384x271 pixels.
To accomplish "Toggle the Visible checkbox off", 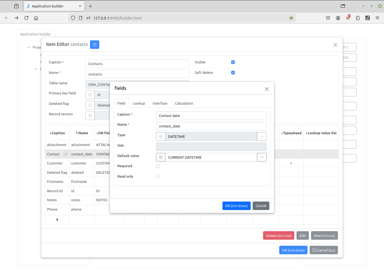I will tap(233, 62).
